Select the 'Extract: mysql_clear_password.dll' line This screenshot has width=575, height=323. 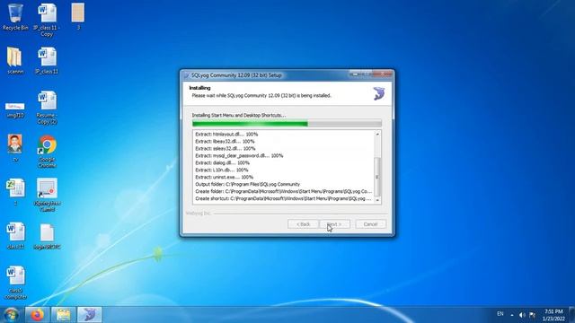239,155
